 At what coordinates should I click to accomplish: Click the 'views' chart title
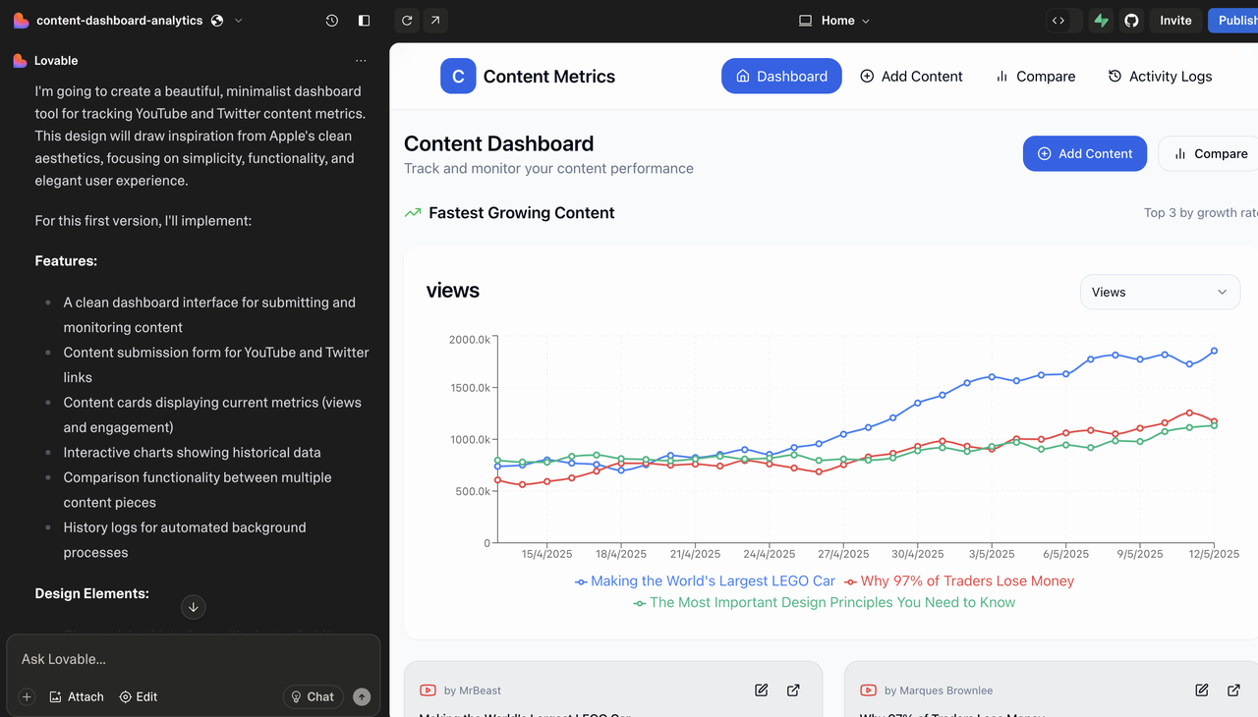tap(453, 291)
